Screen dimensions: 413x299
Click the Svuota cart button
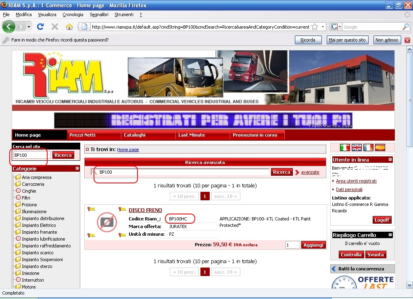[x=375, y=255]
